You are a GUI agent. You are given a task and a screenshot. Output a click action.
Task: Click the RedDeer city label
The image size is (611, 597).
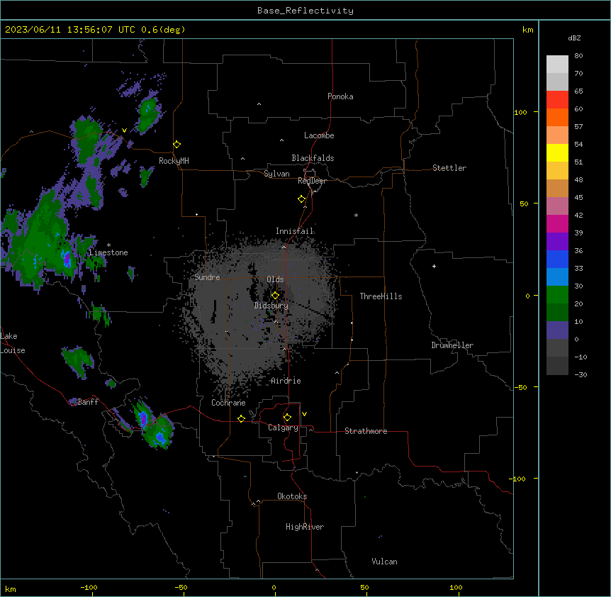(x=312, y=181)
